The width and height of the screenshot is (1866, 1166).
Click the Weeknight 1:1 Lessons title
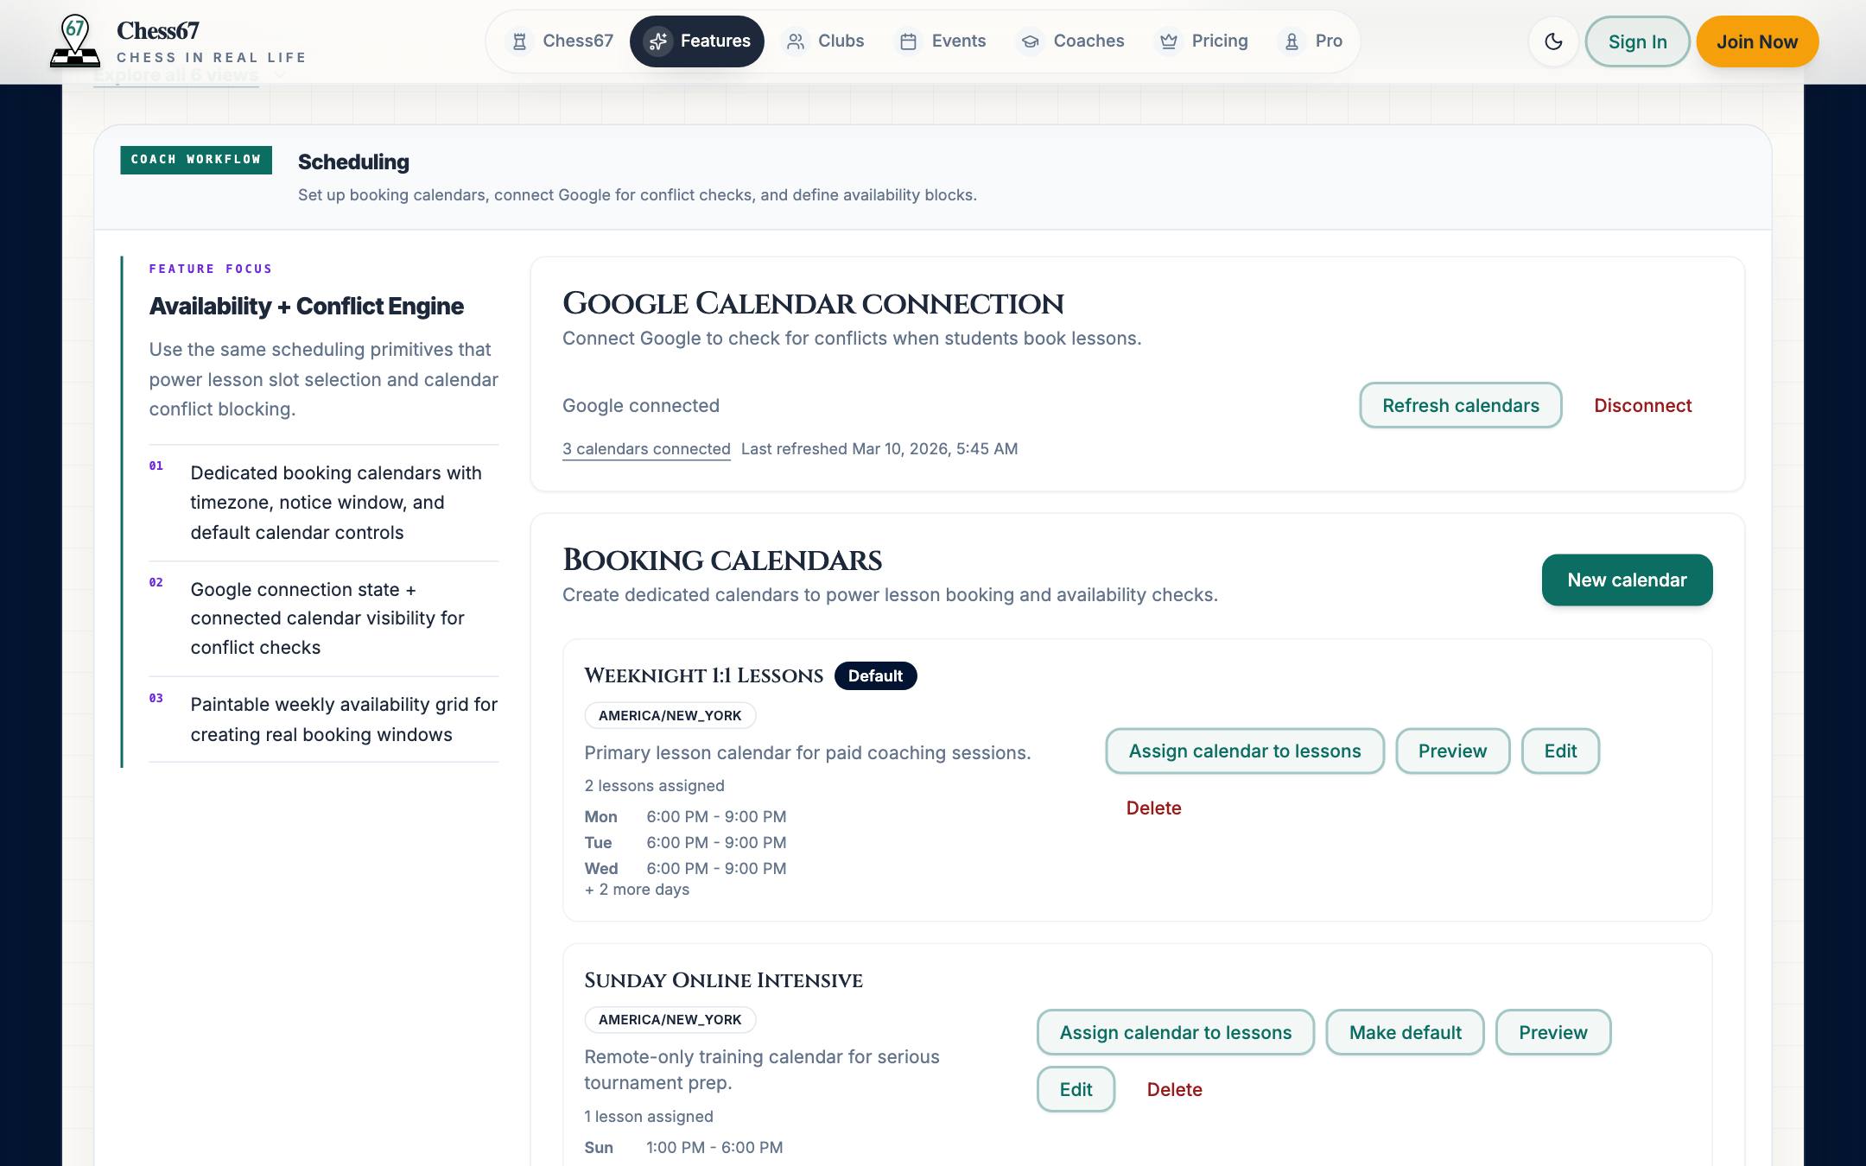point(703,675)
